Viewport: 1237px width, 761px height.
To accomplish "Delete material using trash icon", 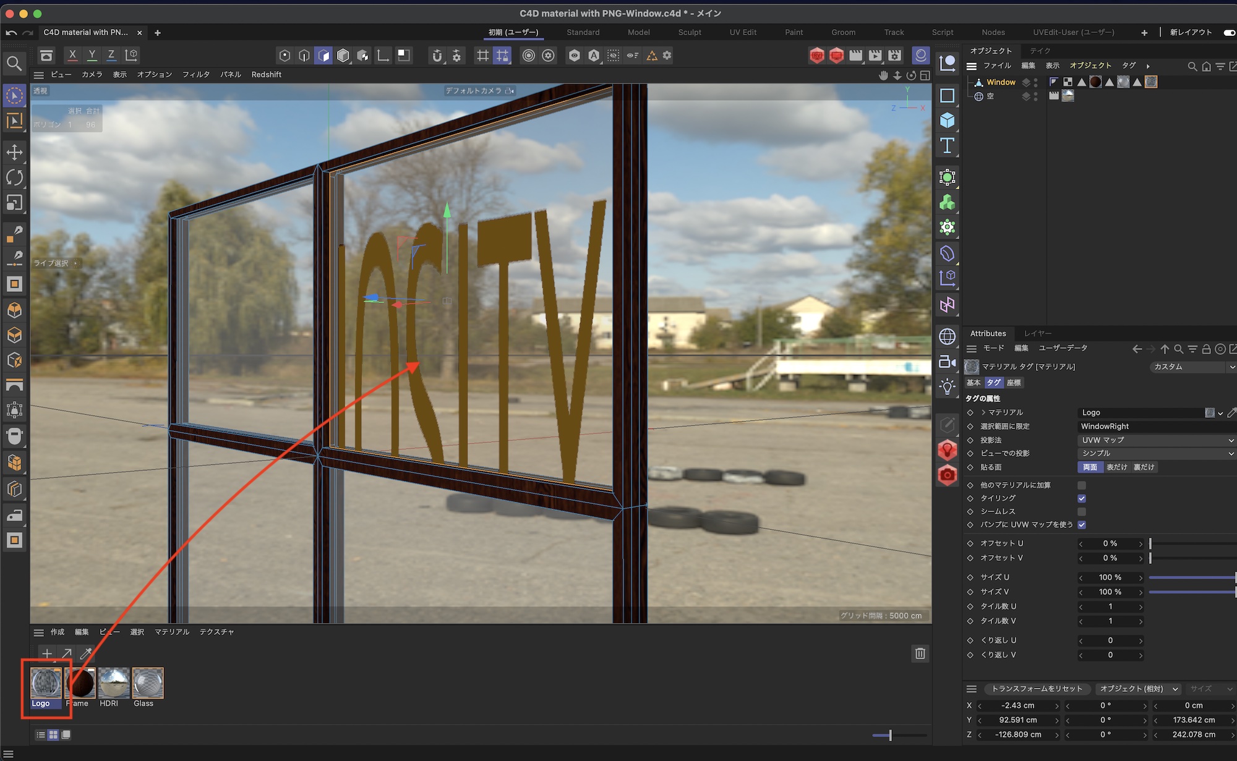I will coord(920,653).
